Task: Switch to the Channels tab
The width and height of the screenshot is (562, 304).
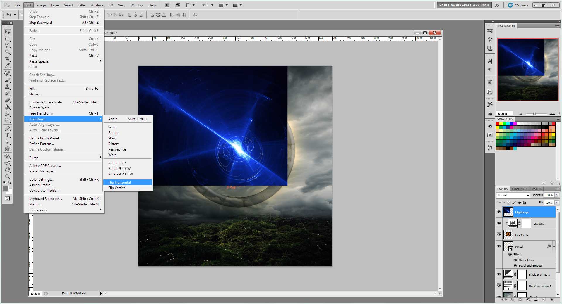Action: tap(519, 189)
